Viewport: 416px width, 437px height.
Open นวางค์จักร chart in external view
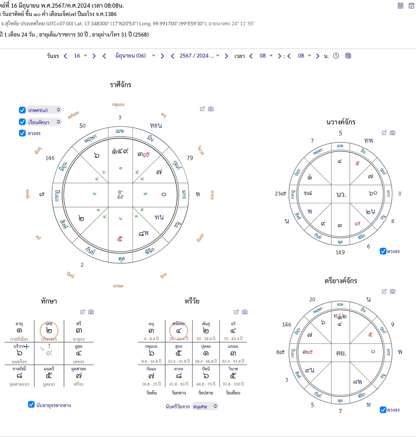[x=384, y=133]
